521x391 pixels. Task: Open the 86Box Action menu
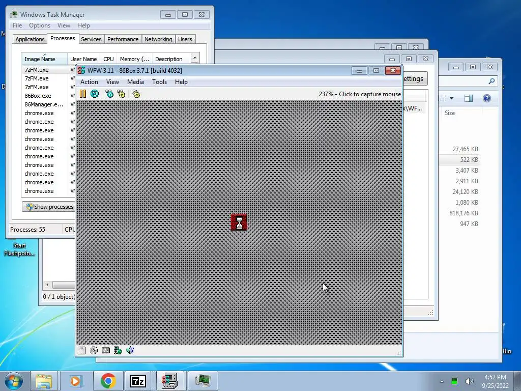pyautogui.click(x=89, y=82)
